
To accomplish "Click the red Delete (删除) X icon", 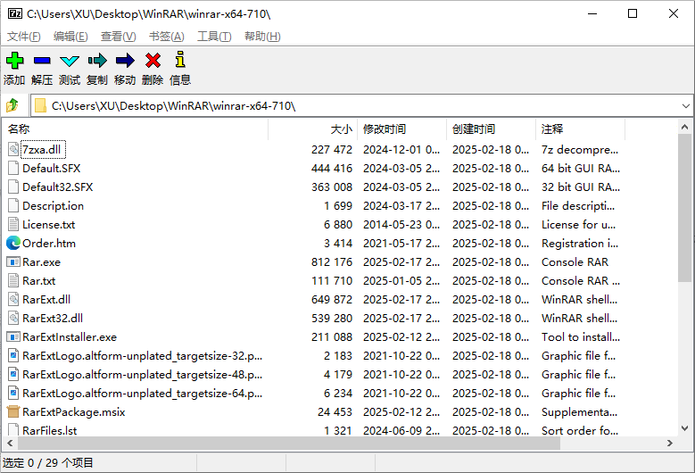I will [153, 61].
